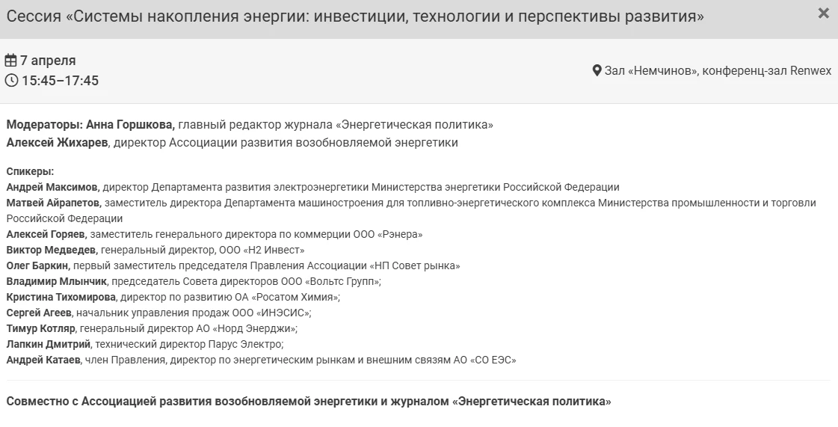Close the session details popup
This screenshot has width=838, height=427.
(823, 13)
